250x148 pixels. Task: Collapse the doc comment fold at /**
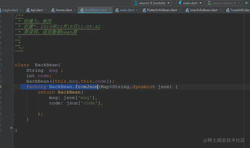point(13,16)
